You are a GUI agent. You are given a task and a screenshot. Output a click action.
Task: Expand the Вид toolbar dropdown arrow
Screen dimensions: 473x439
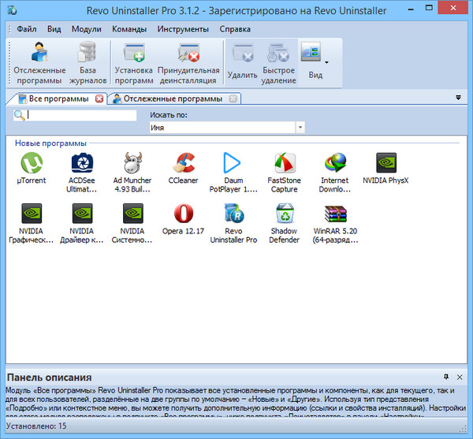[326, 62]
